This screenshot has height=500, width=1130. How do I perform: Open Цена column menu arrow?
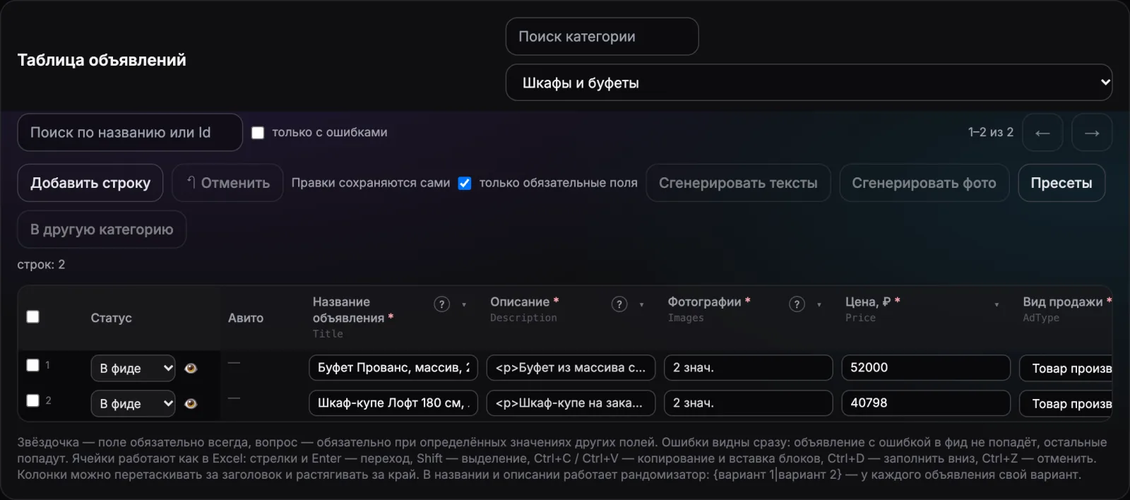pyautogui.click(x=997, y=305)
